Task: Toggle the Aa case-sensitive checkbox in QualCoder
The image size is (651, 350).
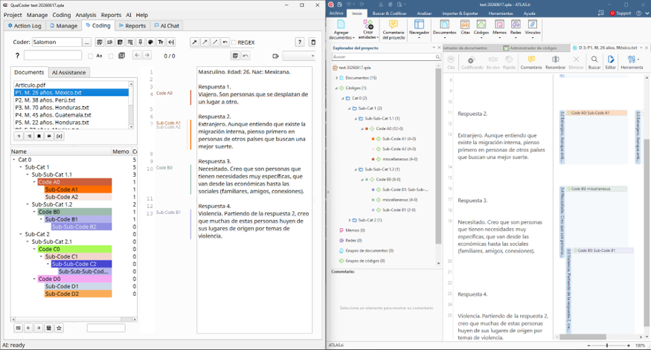Action: [x=91, y=56]
